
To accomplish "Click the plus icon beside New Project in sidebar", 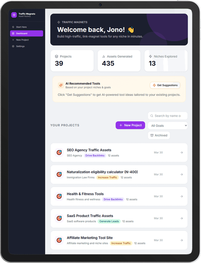I will (x=13, y=40).
